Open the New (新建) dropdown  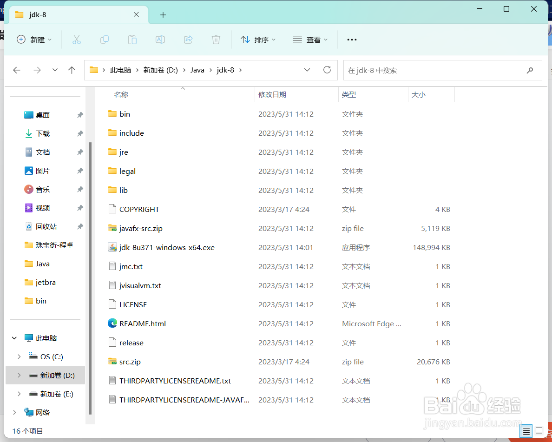click(34, 40)
